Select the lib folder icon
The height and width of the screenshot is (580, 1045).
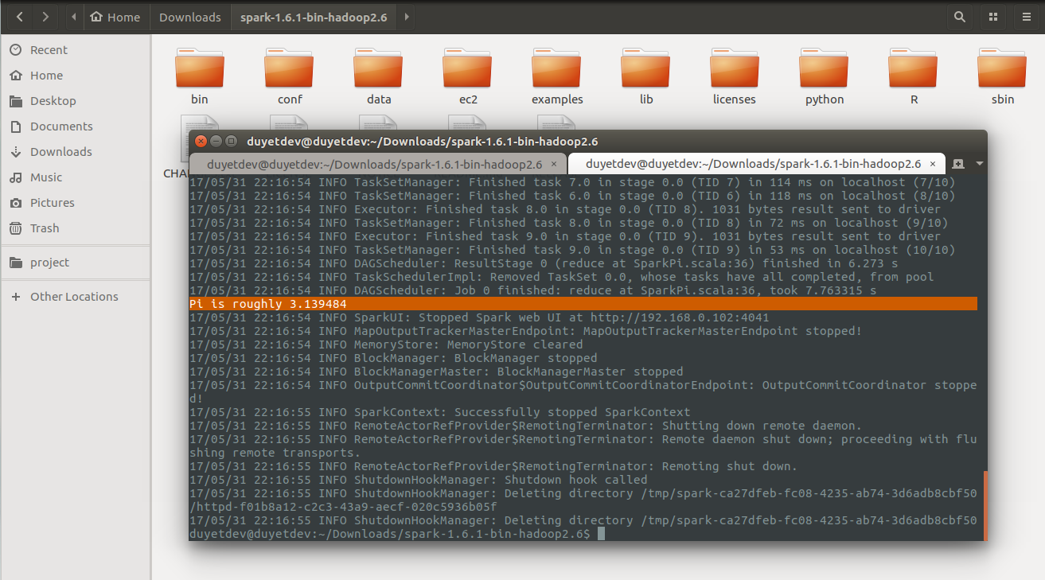[646, 67]
